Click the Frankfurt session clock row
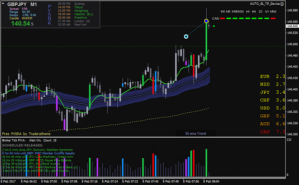The width and height of the screenshot is (299, 185). pyautogui.click(x=72, y=18)
